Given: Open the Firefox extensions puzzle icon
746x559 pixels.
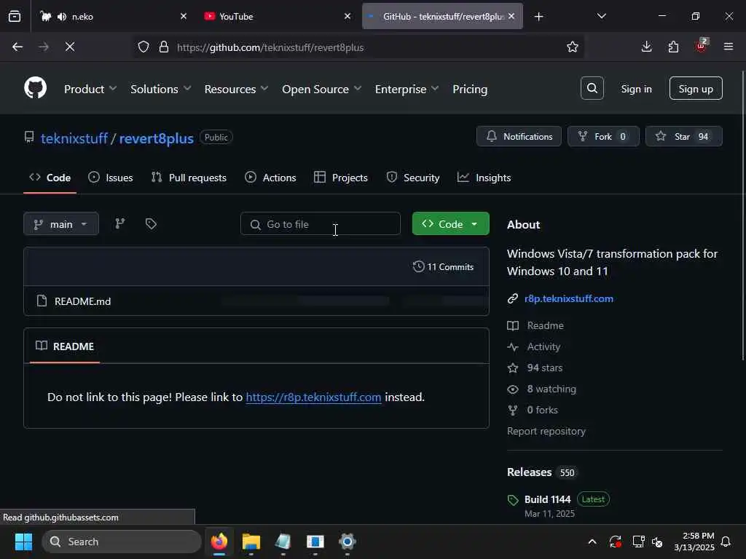Looking at the screenshot, I should click(x=673, y=47).
